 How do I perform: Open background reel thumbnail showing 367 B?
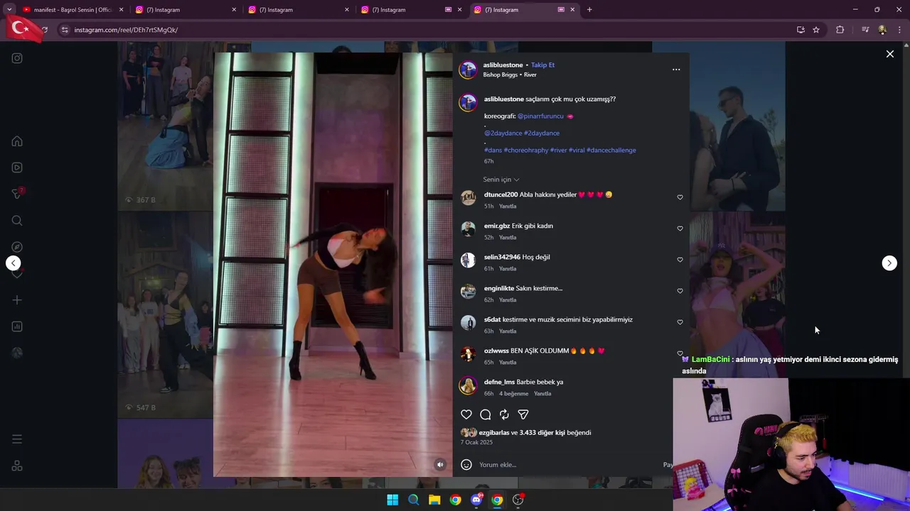point(166,128)
